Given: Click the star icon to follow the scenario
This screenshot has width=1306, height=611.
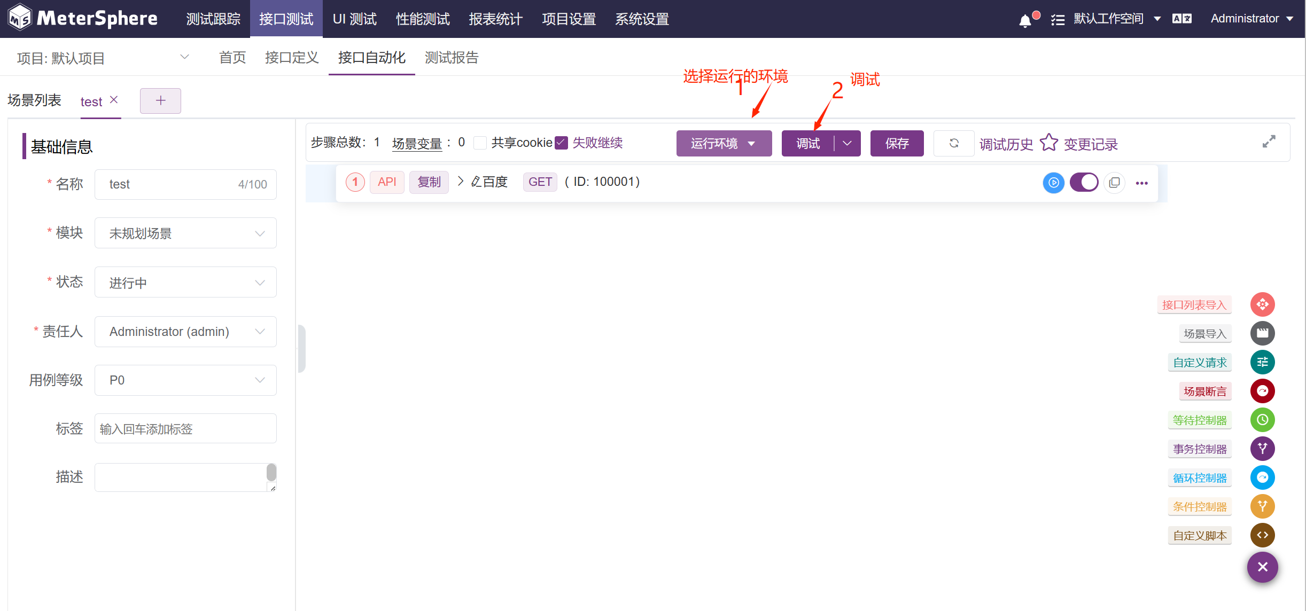Looking at the screenshot, I should 1048,143.
